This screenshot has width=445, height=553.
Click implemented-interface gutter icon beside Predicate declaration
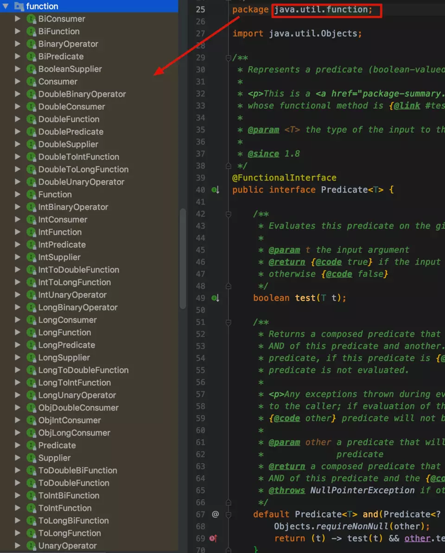pyautogui.click(x=215, y=190)
